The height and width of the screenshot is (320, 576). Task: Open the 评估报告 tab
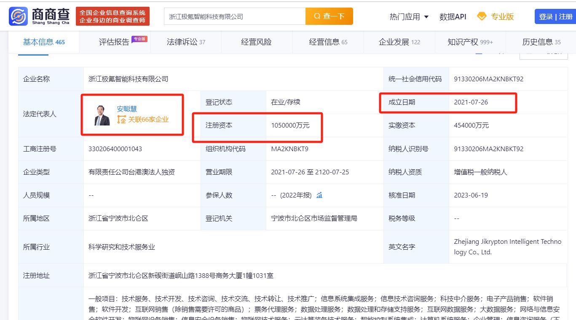click(114, 42)
